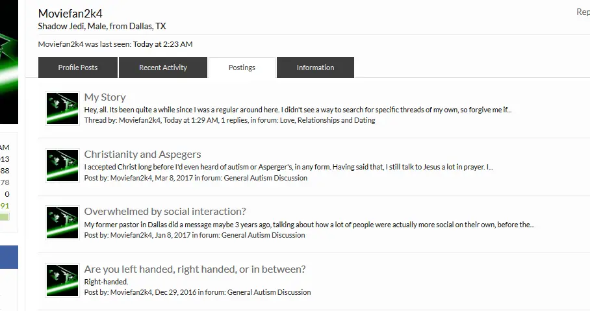590x311 pixels.
Task: Click avatar thumbnail beside My Story
Action: (62, 108)
